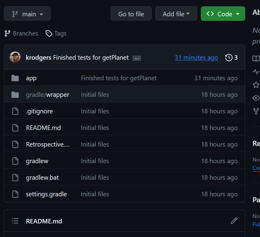Click the krodgers avatar picture
Viewport: 260px width, 237px height.
click(15, 57)
